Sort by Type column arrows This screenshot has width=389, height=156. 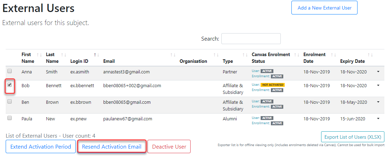[x=245, y=55]
